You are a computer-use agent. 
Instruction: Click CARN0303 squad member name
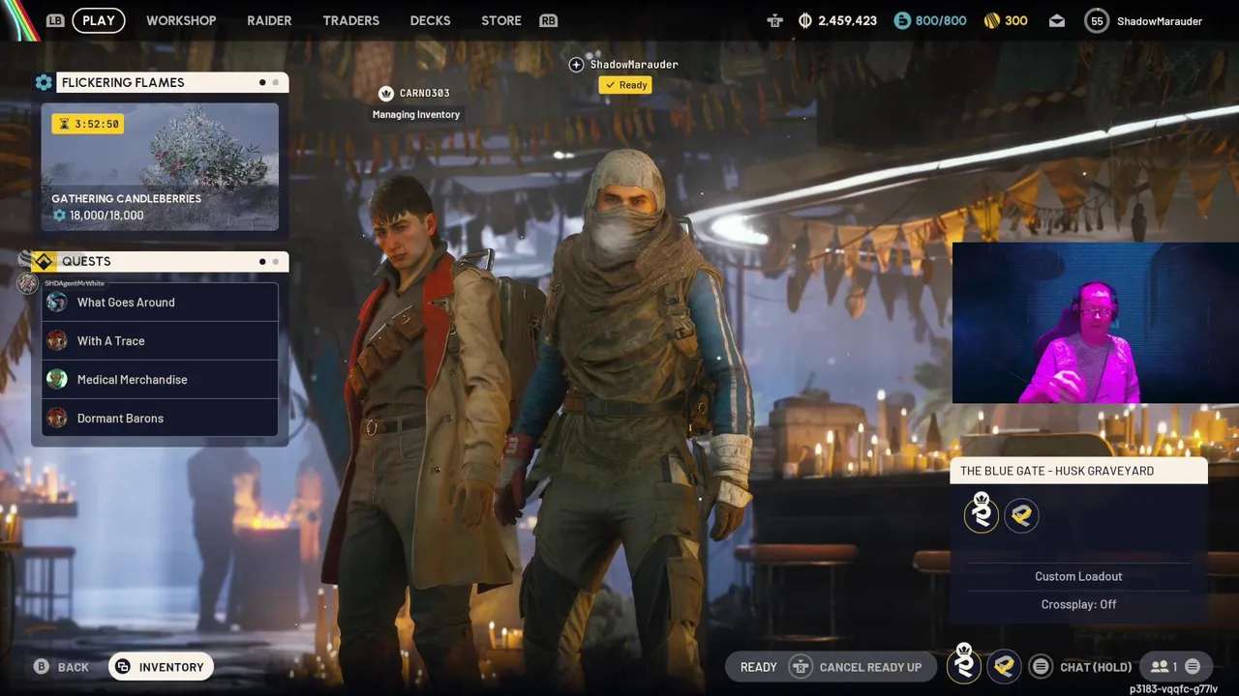pyautogui.click(x=424, y=93)
